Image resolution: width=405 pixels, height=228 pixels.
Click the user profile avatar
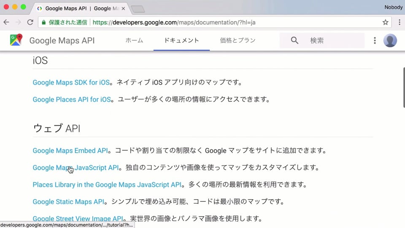[390, 41]
